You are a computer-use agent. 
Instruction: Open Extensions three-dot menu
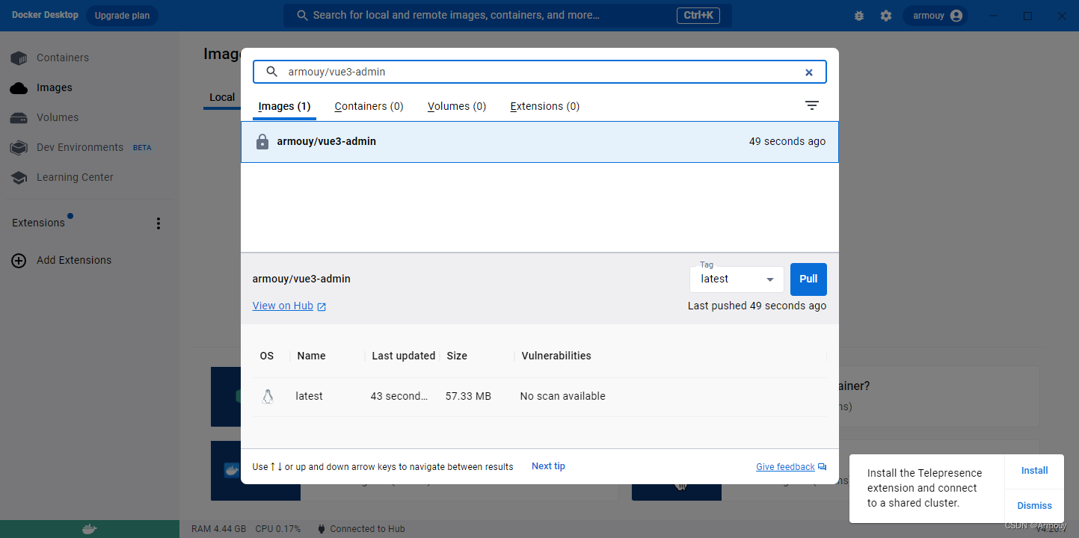pos(158,223)
